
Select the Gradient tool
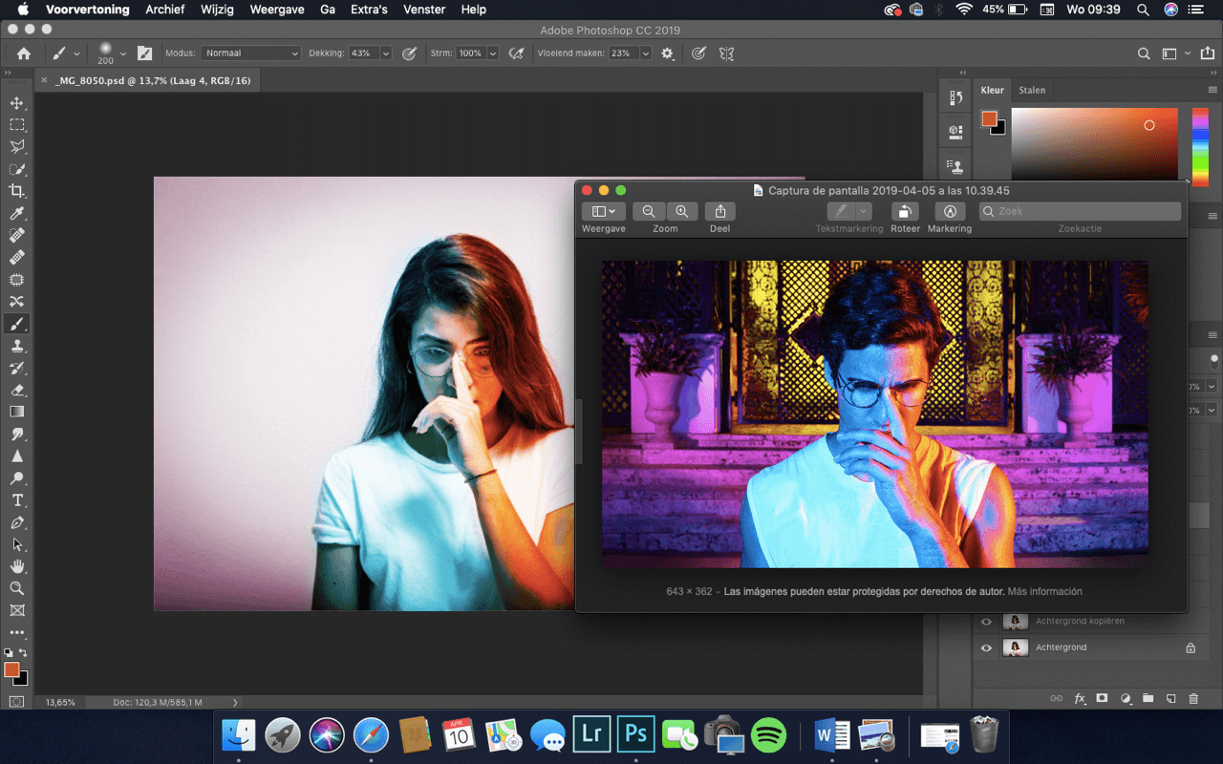(17, 412)
